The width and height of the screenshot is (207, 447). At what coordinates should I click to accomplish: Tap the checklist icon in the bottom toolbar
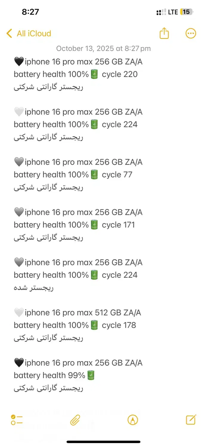point(17,420)
